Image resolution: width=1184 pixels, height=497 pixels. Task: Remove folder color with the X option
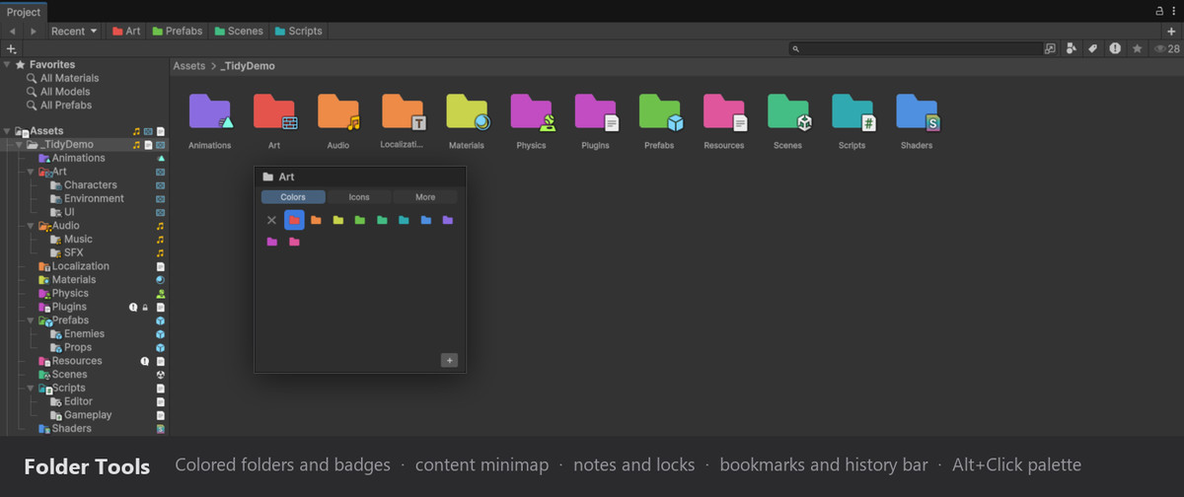point(271,220)
